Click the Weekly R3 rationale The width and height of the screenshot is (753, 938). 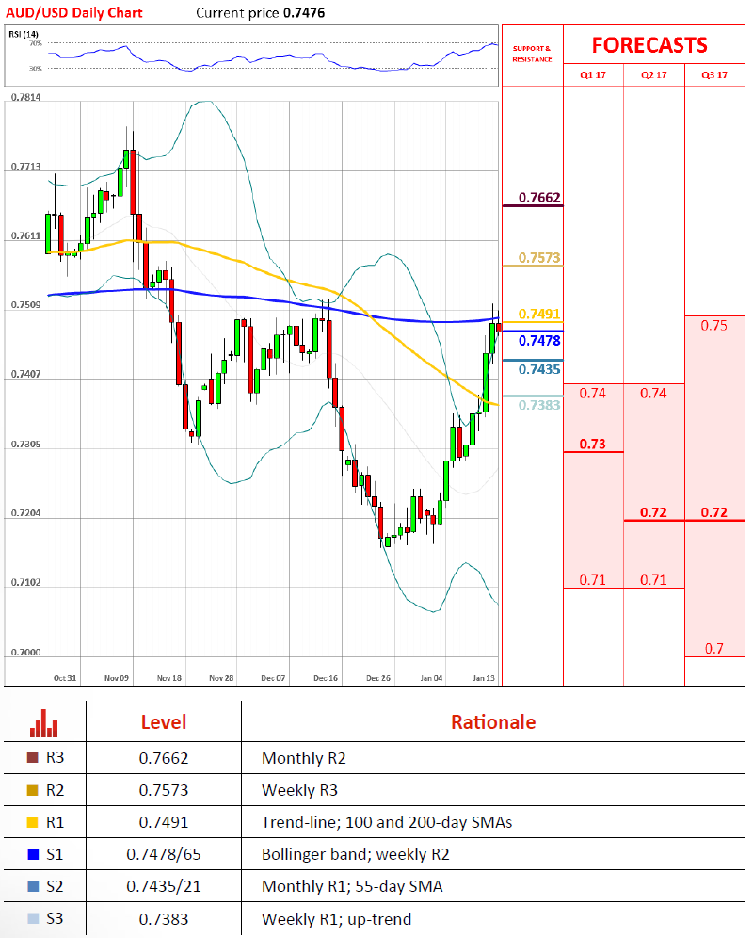coord(299,790)
